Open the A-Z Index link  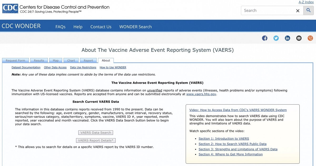pos(306,2)
